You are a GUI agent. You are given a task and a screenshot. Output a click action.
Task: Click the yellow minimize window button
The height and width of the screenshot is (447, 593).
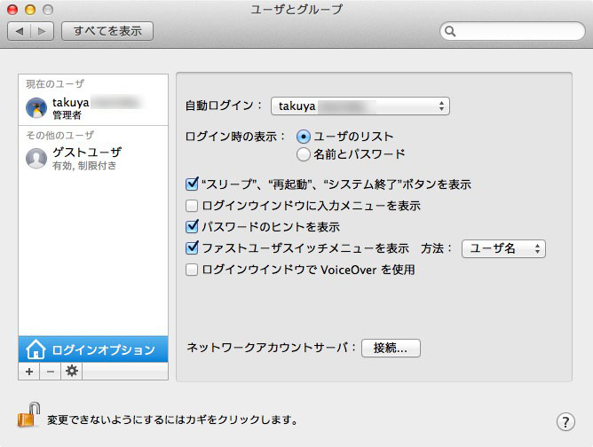tap(30, 10)
